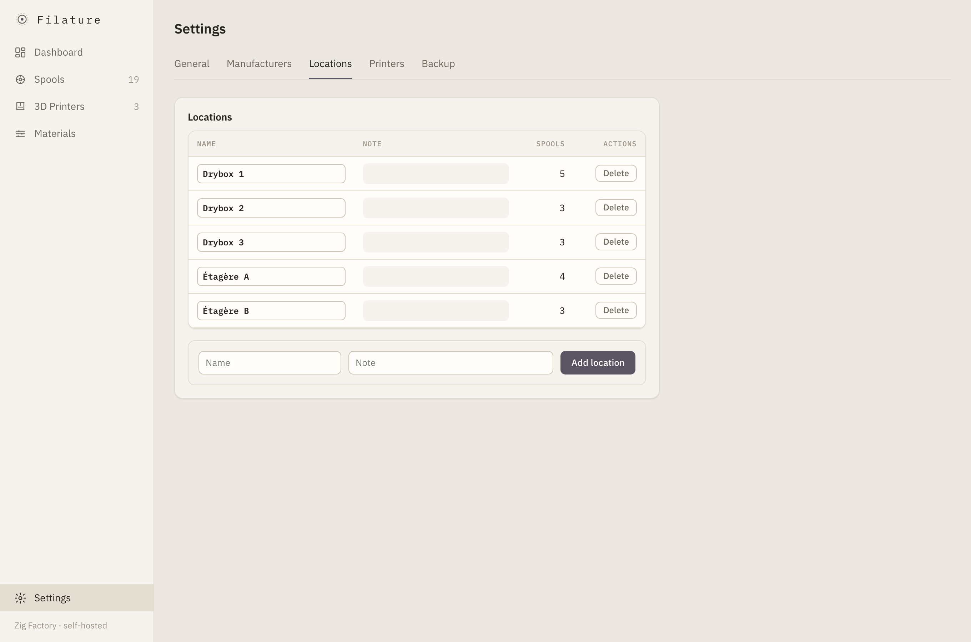Viewport: 971px width, 642px height.
Task: Open the Backup tab
Action: tap(438, 64)
